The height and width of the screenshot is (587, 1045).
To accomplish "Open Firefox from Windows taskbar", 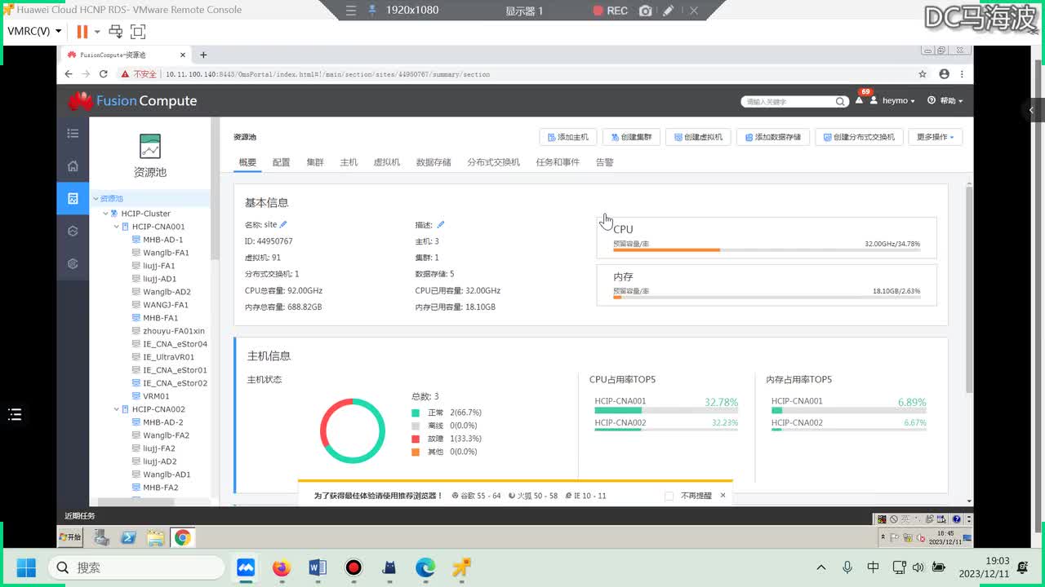I will [282, 567].
